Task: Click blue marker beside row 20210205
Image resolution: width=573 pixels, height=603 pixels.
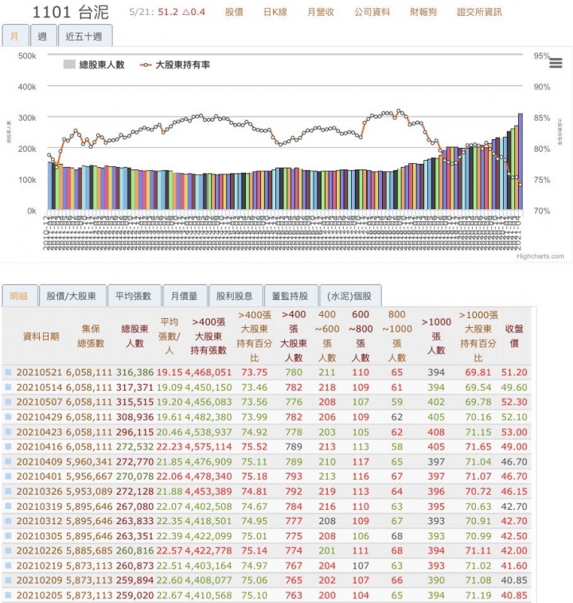Action: point(8,594)
